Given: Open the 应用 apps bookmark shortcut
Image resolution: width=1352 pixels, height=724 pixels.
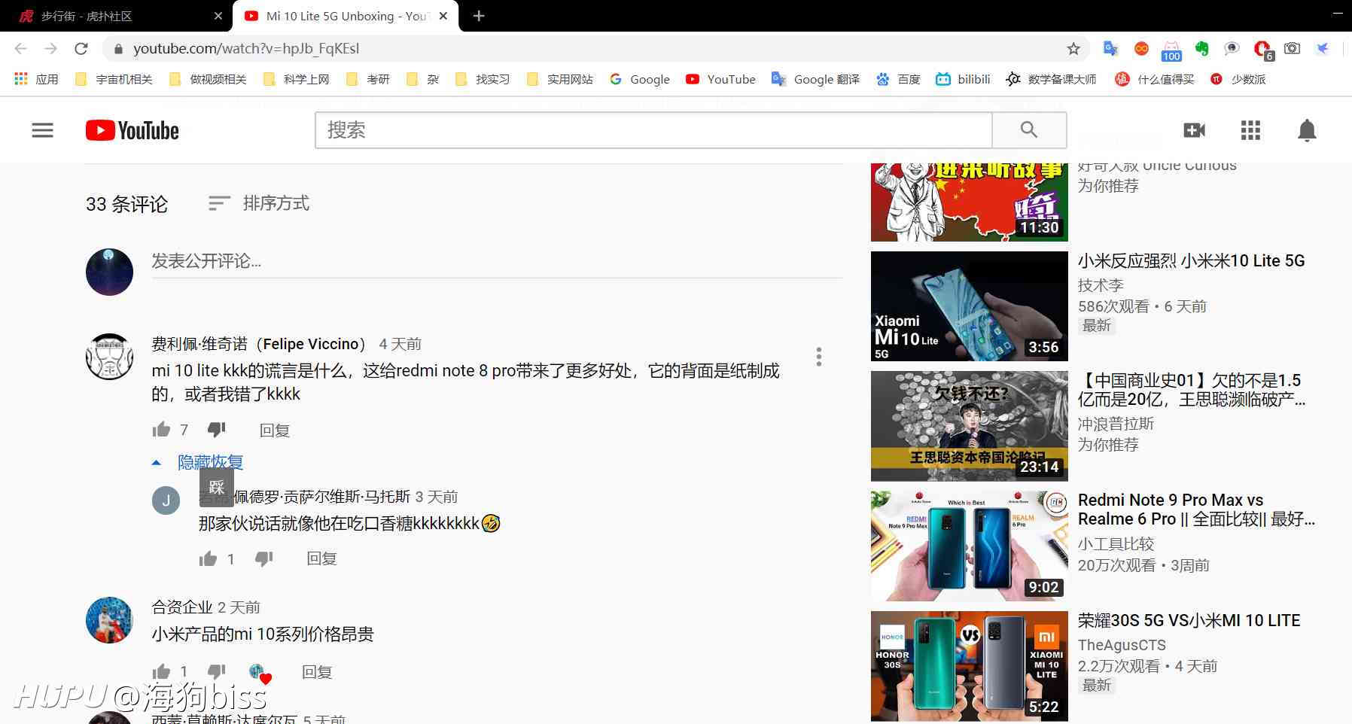Looking at the screenshot, I should [36, 79].
